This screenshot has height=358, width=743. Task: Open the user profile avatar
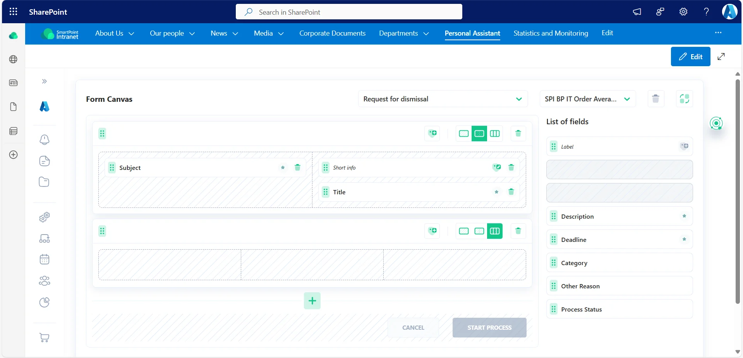point(729,12)
